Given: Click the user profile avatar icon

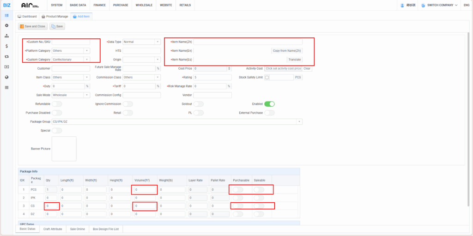Looking at the screenshot, I should point(402,5).
